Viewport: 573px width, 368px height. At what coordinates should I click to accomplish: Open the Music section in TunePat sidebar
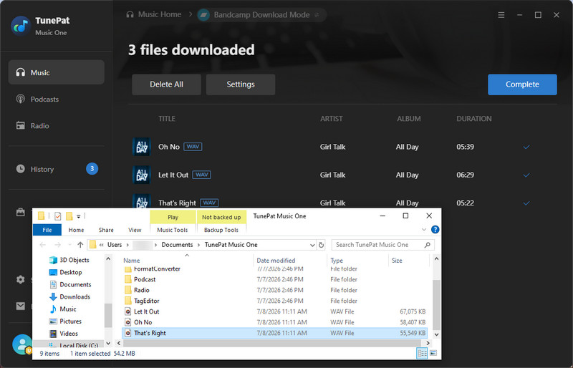click(x=57, y=72)
